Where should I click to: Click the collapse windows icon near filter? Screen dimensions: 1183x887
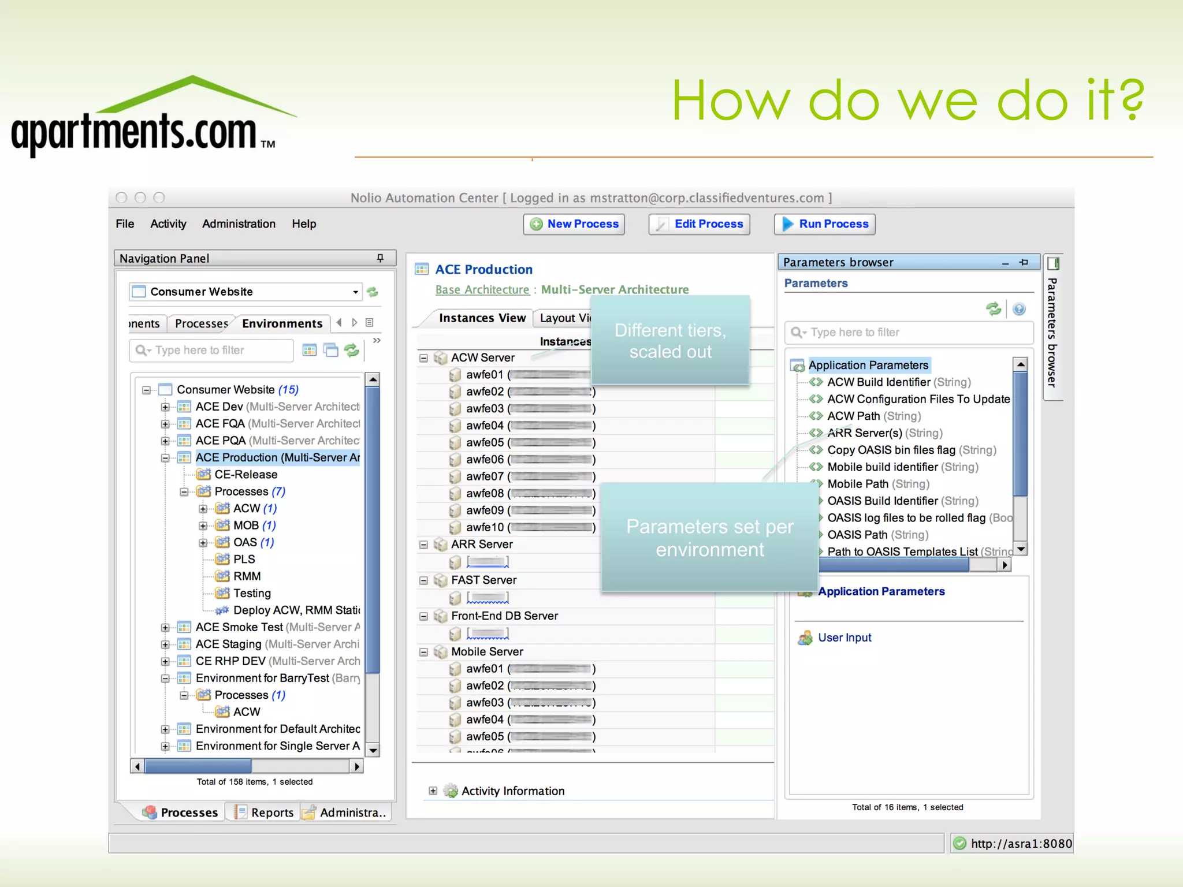(331, 350)
